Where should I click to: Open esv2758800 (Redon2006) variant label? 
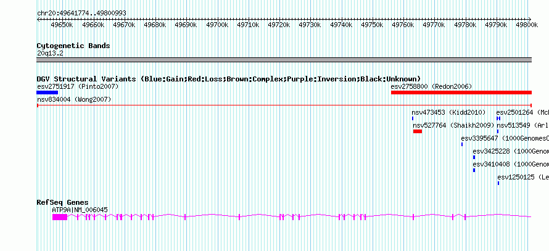click(x=431, y=86)
